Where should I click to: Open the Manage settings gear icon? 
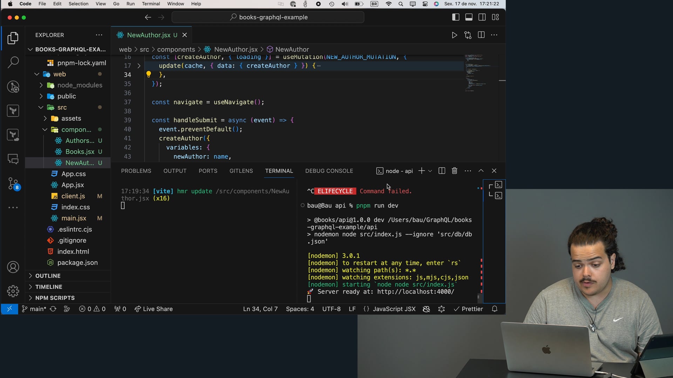(x=13, y=291)
